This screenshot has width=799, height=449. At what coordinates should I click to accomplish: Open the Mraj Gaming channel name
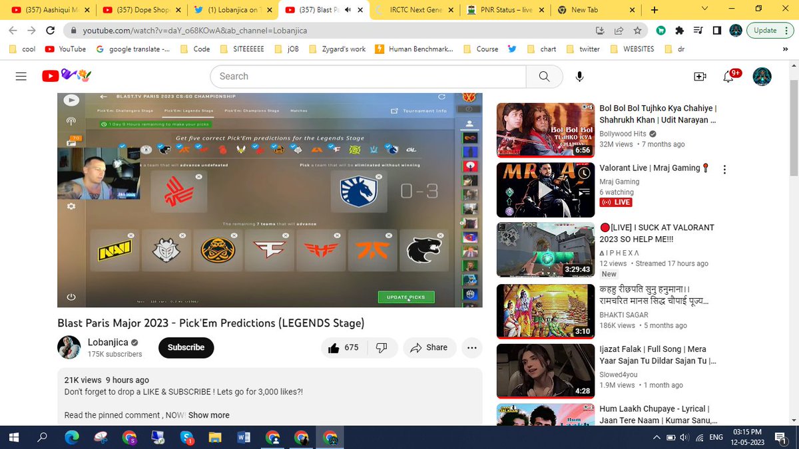tap(619, 182)
